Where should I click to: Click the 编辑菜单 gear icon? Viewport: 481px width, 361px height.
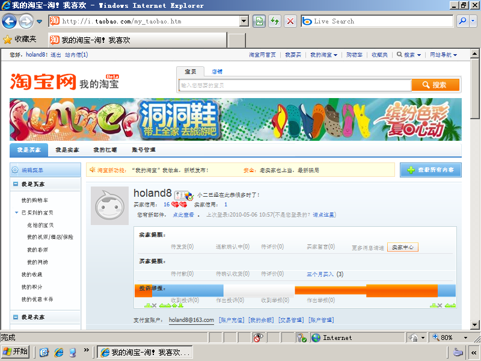[x=15, y=170]
